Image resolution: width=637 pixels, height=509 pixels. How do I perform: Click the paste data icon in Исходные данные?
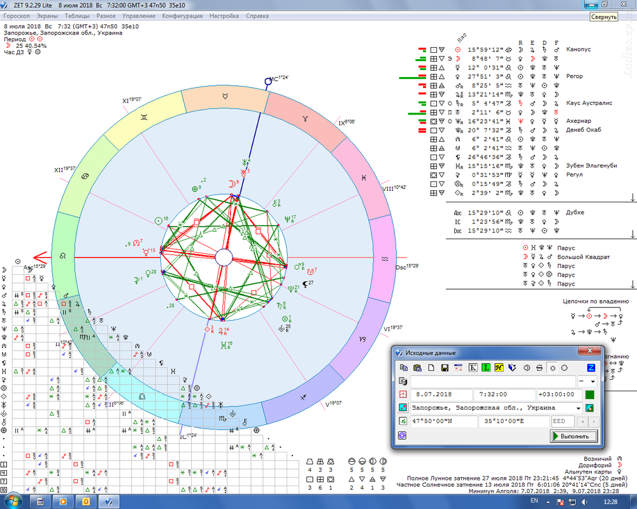click(x=417, y=368)
